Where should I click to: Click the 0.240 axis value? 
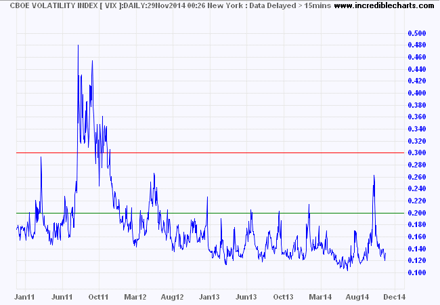[417, 188]
